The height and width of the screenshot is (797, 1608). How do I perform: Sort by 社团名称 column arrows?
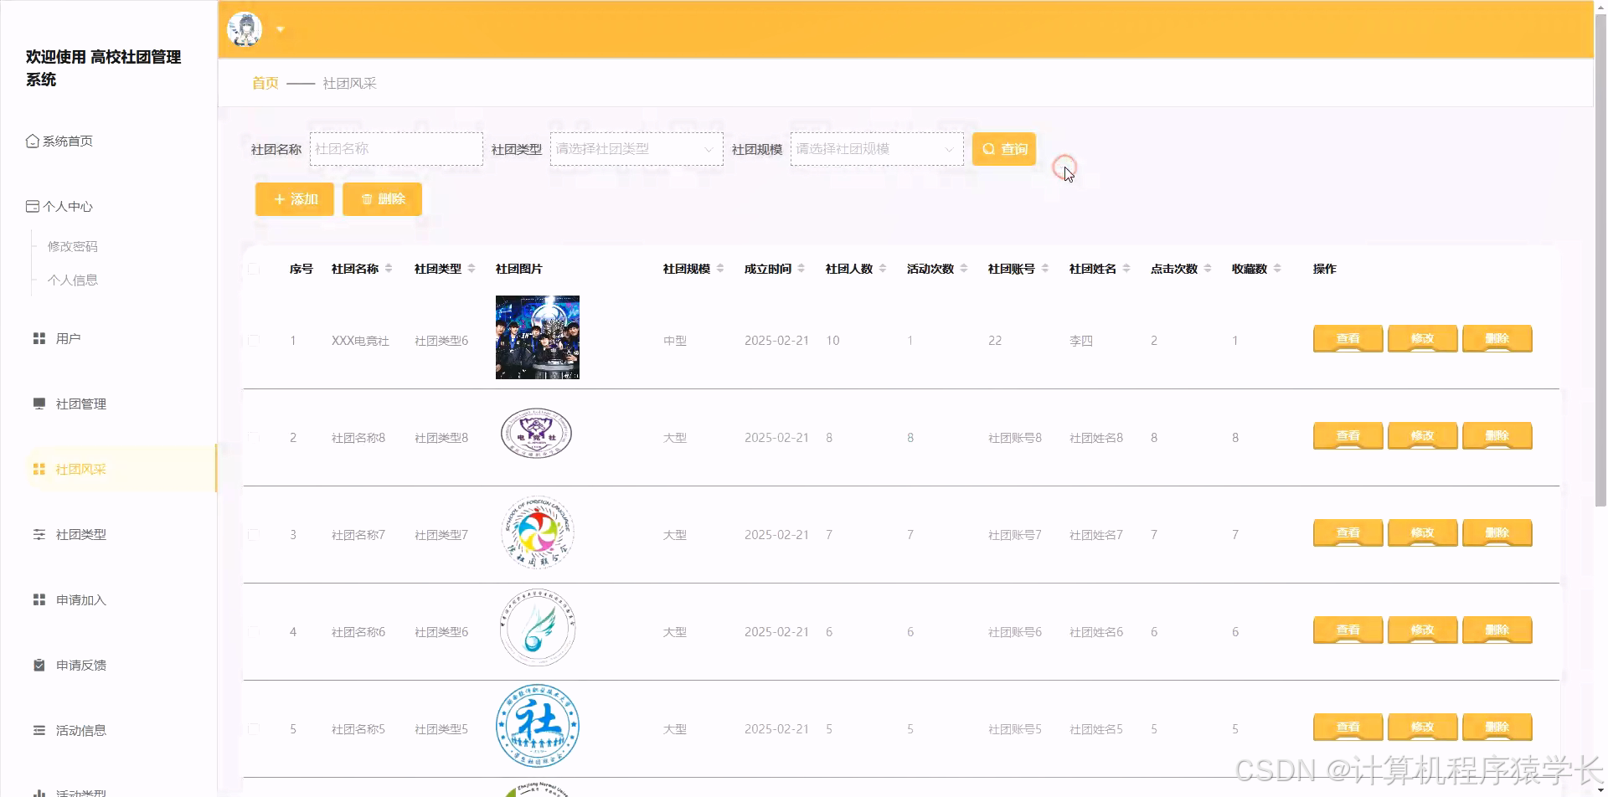click(389, 269)
